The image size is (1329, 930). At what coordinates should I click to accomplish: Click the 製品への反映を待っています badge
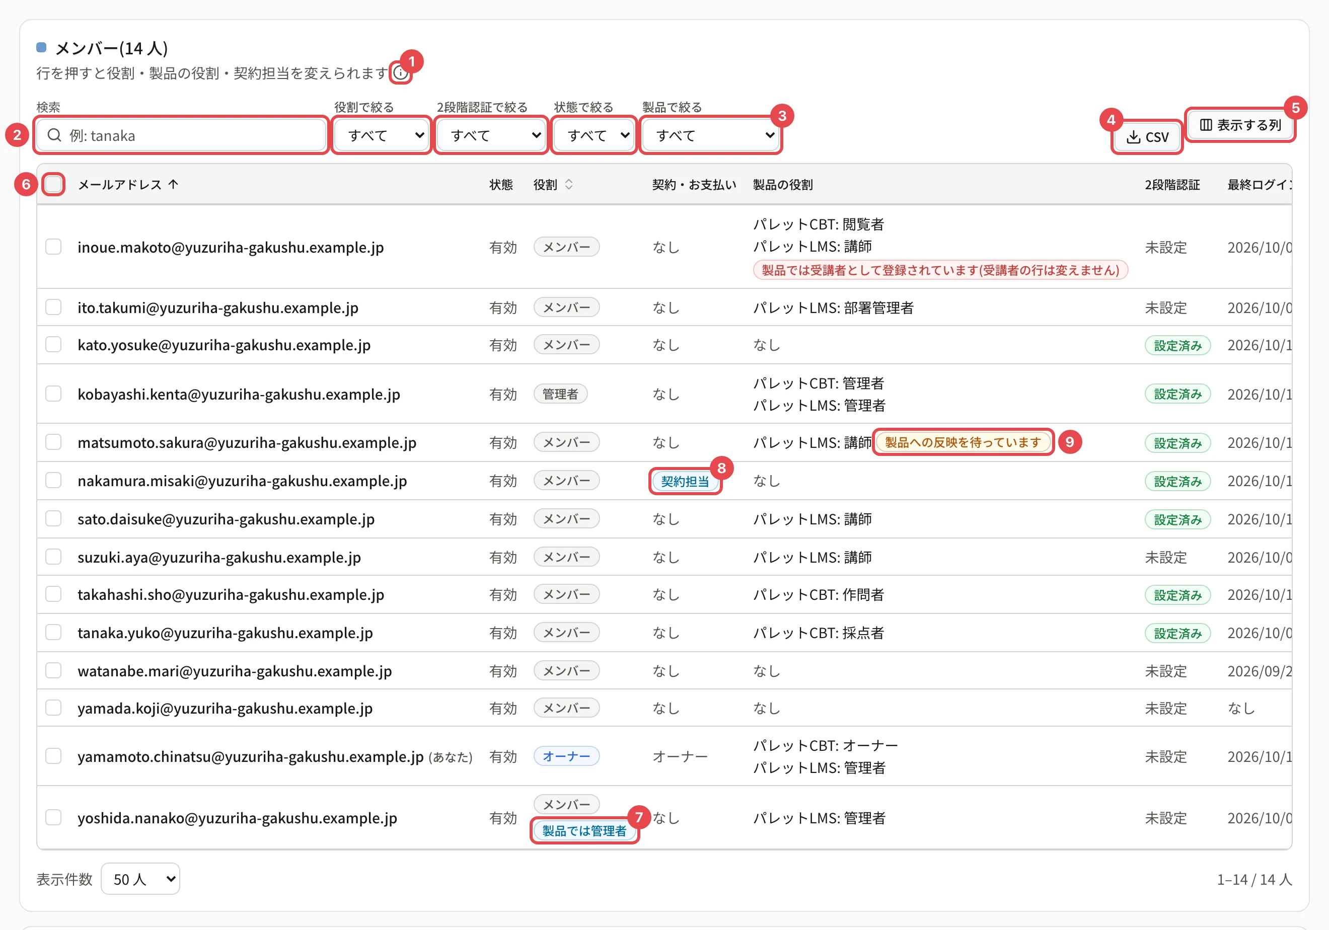click(963, 443)
